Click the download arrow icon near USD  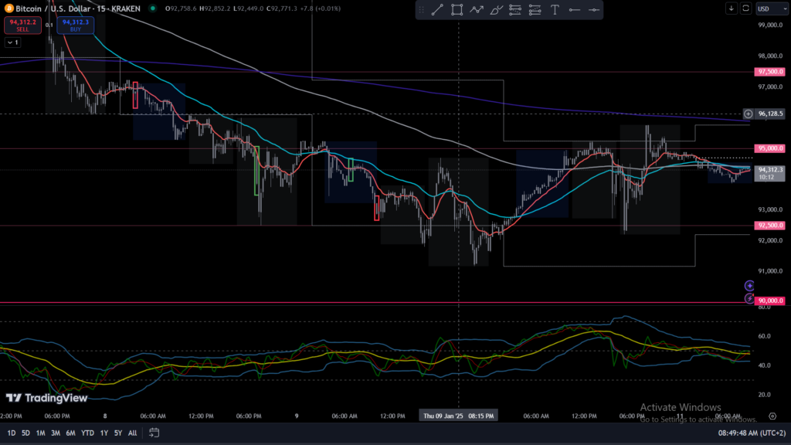(731, 8)
